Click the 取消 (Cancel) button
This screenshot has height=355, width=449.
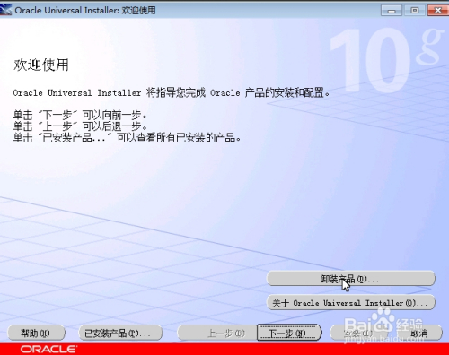point(419,333)
